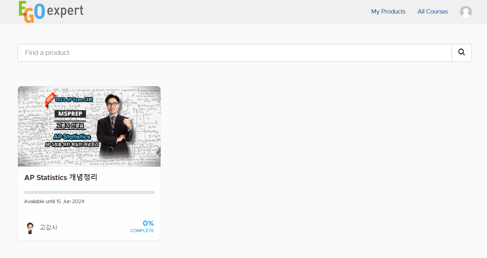487x258 pixels.
Task: Open the user profile avatar menu
Action: 465,12
